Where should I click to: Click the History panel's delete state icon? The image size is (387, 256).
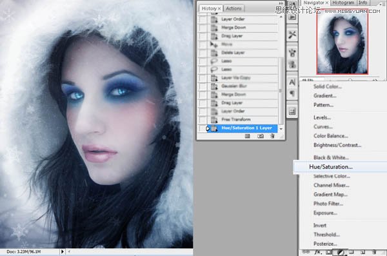272,136
